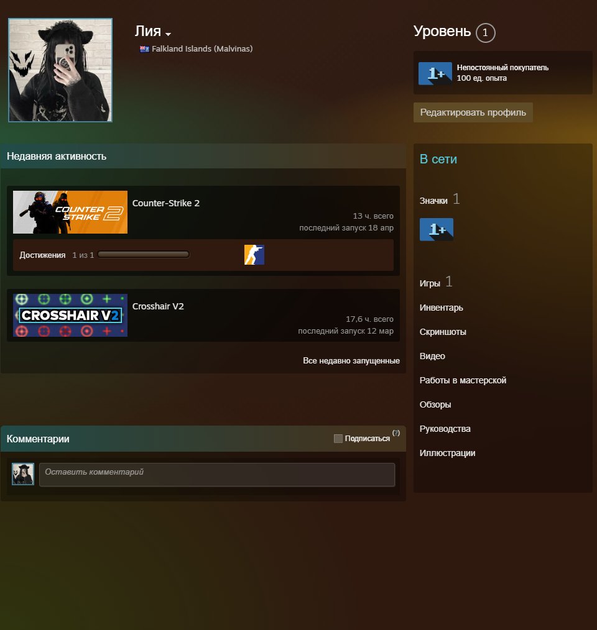Image resolution: width=597 pixels, height=630 pixels.
Task: Open the Значки section link
Action: 433,201
